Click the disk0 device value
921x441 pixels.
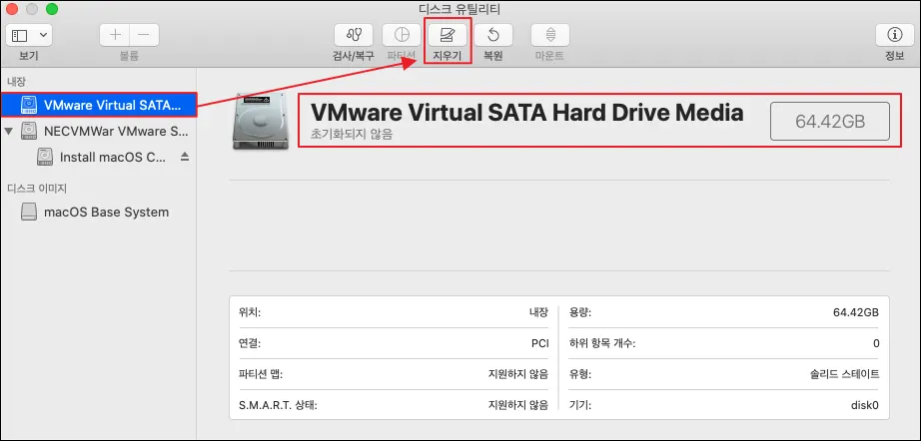pyautogui.click(x=865, y=405)
